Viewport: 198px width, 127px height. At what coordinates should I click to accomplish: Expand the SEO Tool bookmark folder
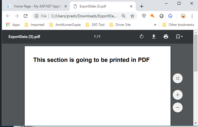(x=95, y=25)
